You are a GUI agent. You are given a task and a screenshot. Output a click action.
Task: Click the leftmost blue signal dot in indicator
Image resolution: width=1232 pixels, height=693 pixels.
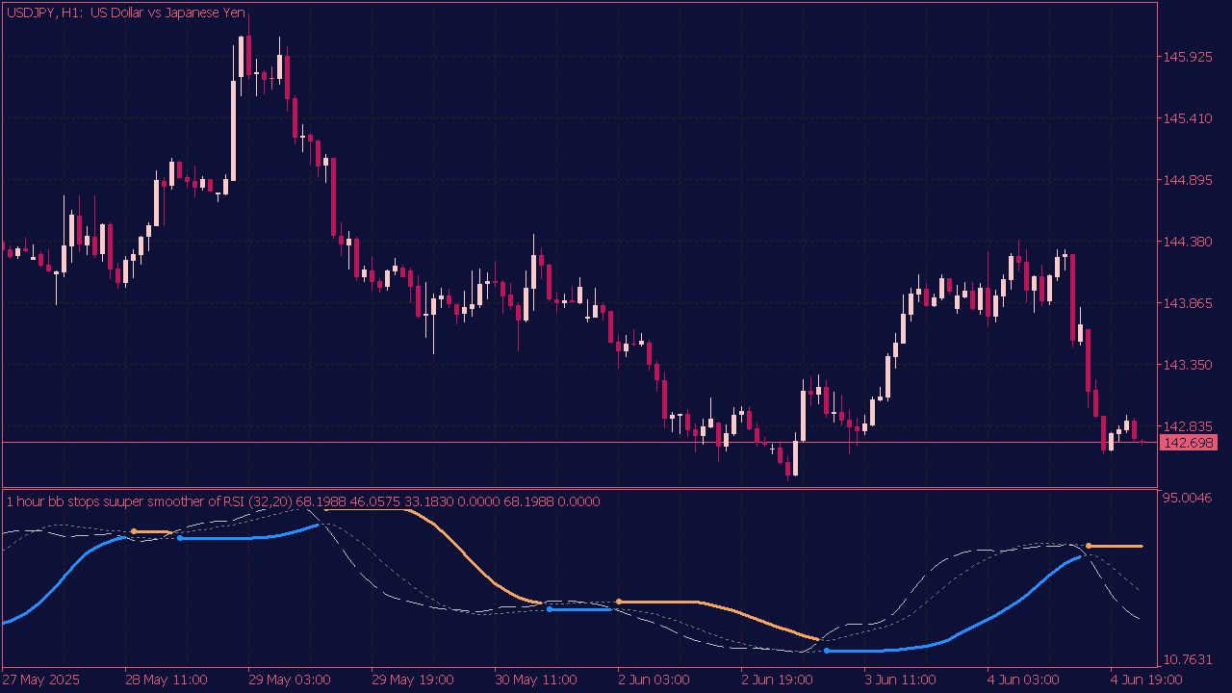179,538
